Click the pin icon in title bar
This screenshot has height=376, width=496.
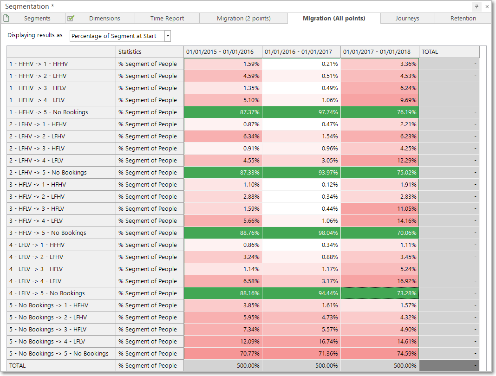tap(476, 6)
